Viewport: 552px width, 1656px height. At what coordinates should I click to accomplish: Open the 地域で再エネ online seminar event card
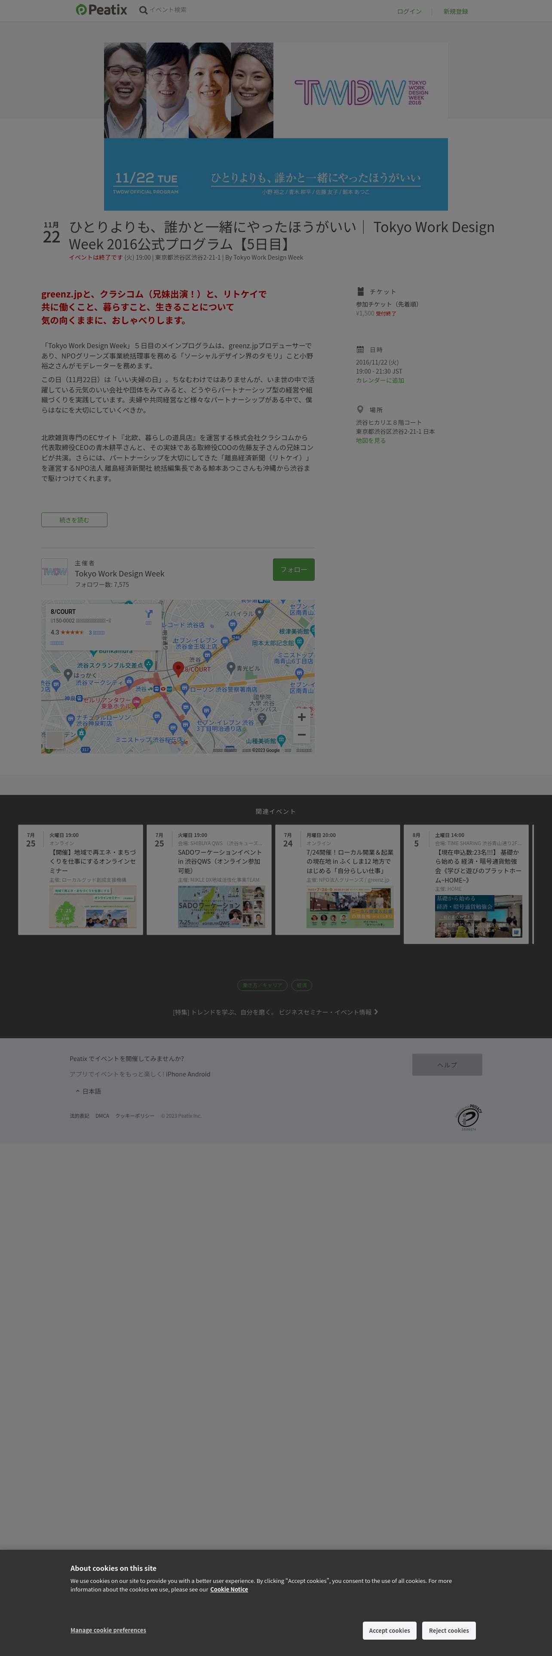tap(80, 880)
